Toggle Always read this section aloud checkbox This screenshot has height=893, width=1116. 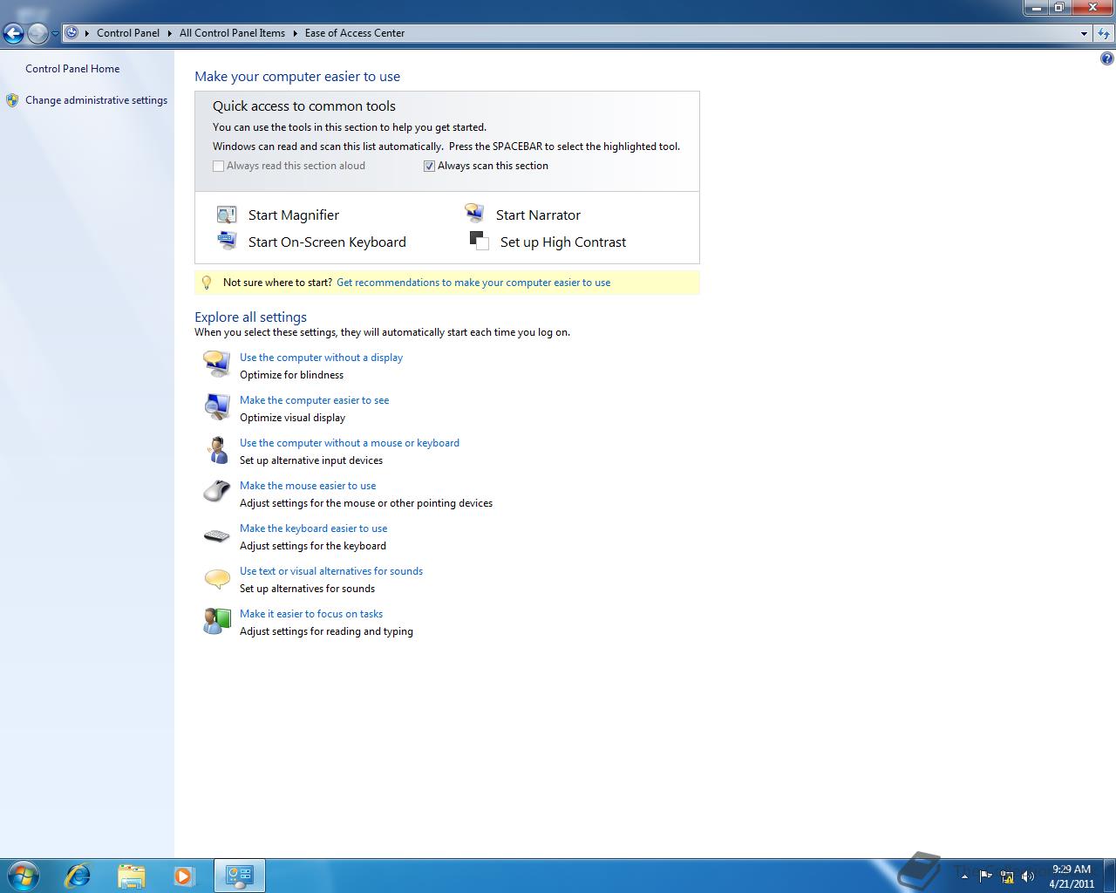pos(219,166)
